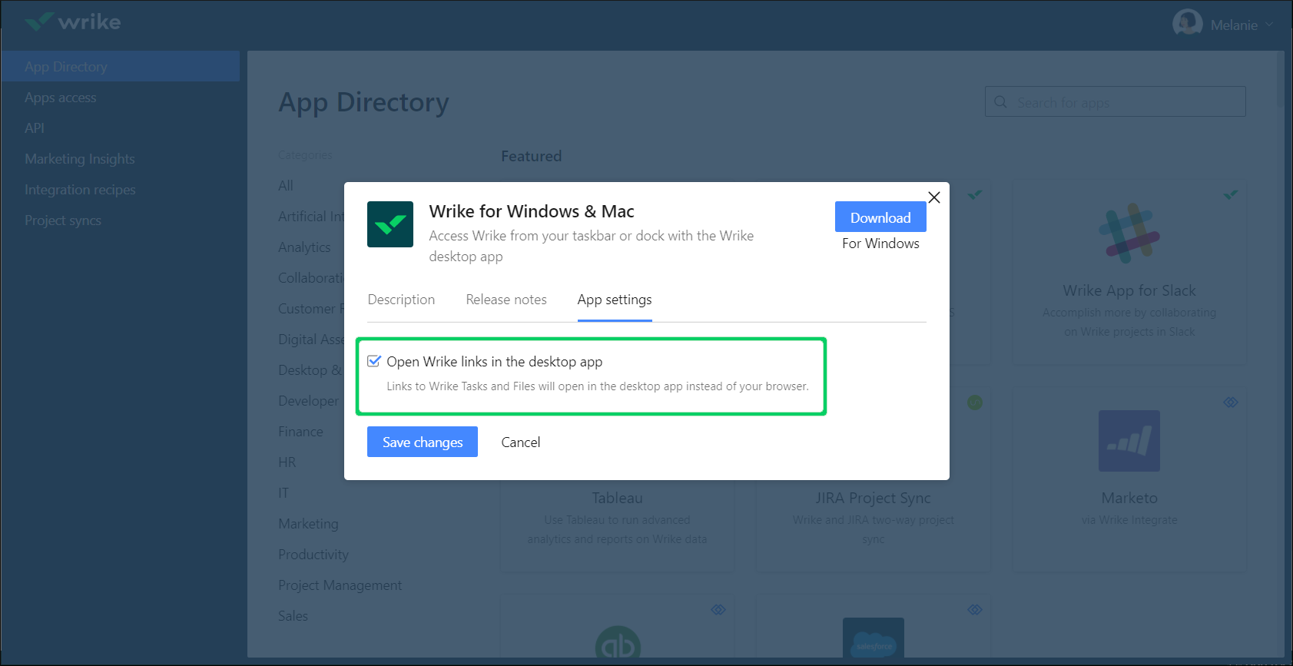Click the search magnifier icon

1000,101
